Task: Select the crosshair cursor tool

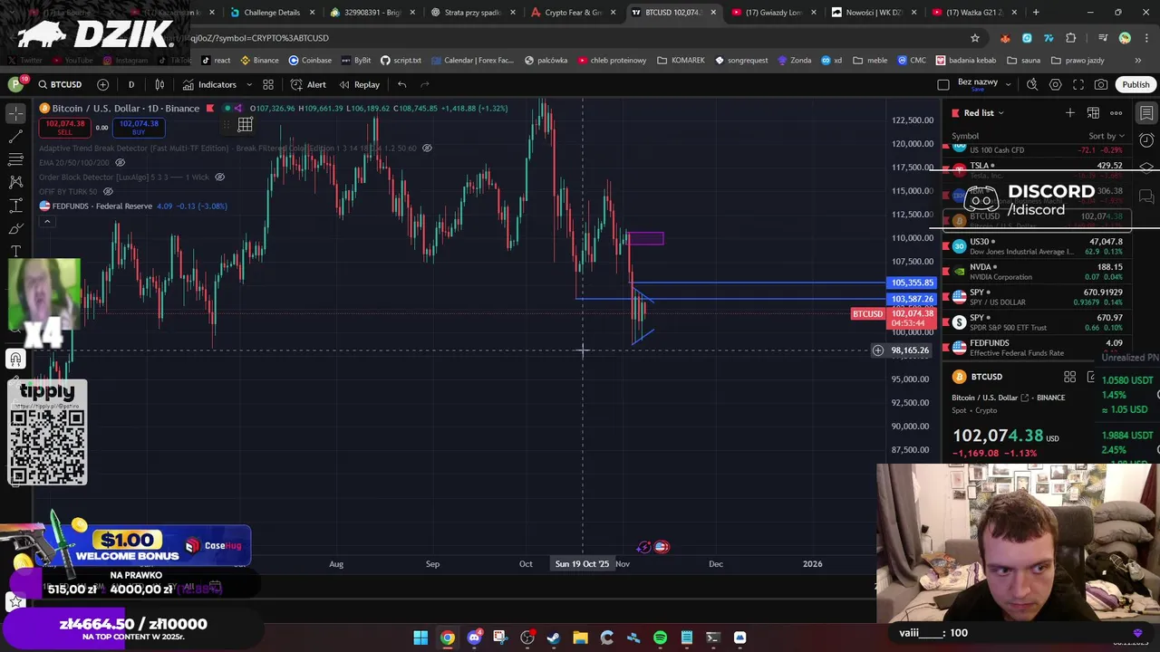Action: coord(15,113)
